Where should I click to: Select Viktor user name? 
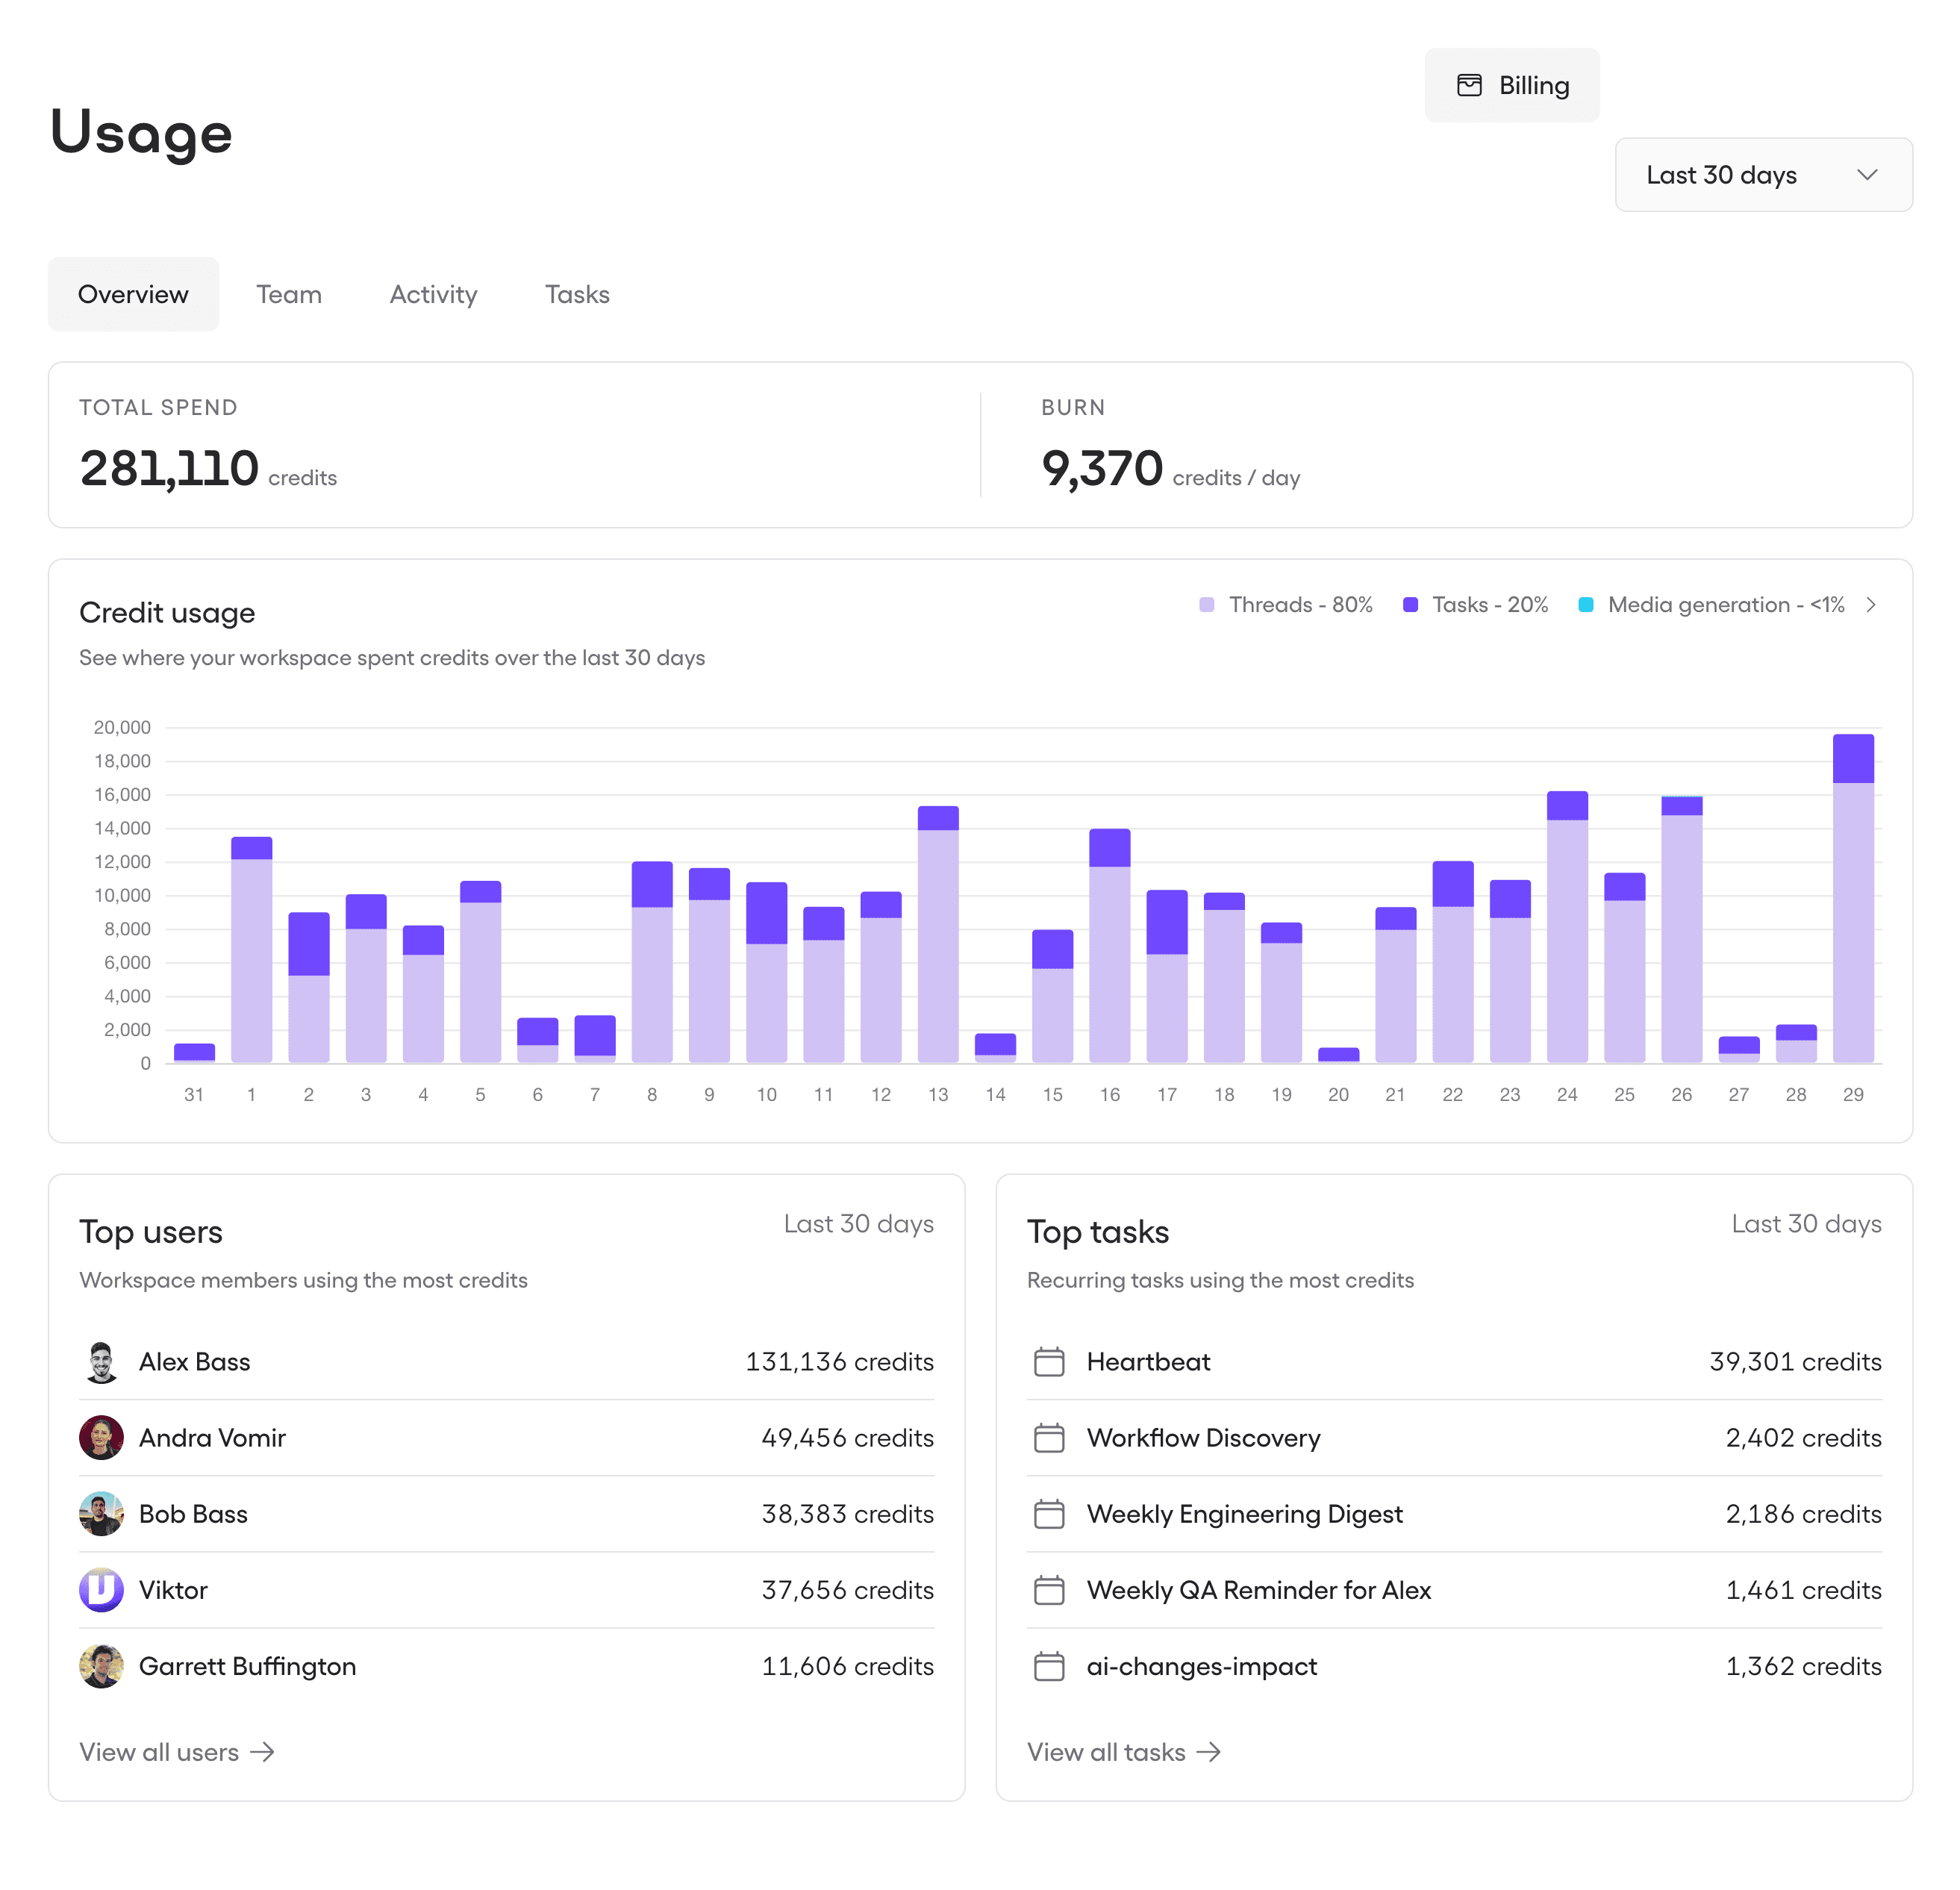coord(173,1590)
